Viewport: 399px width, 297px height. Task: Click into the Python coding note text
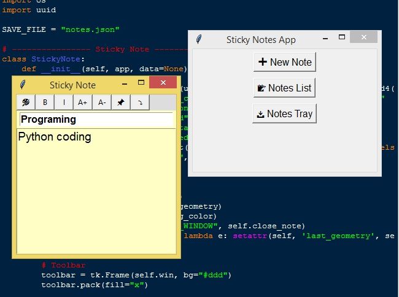tap(96, 184)
